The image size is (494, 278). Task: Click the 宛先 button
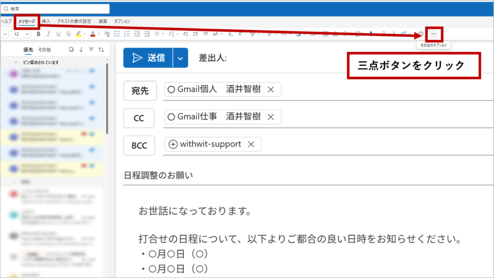point(140,91)
